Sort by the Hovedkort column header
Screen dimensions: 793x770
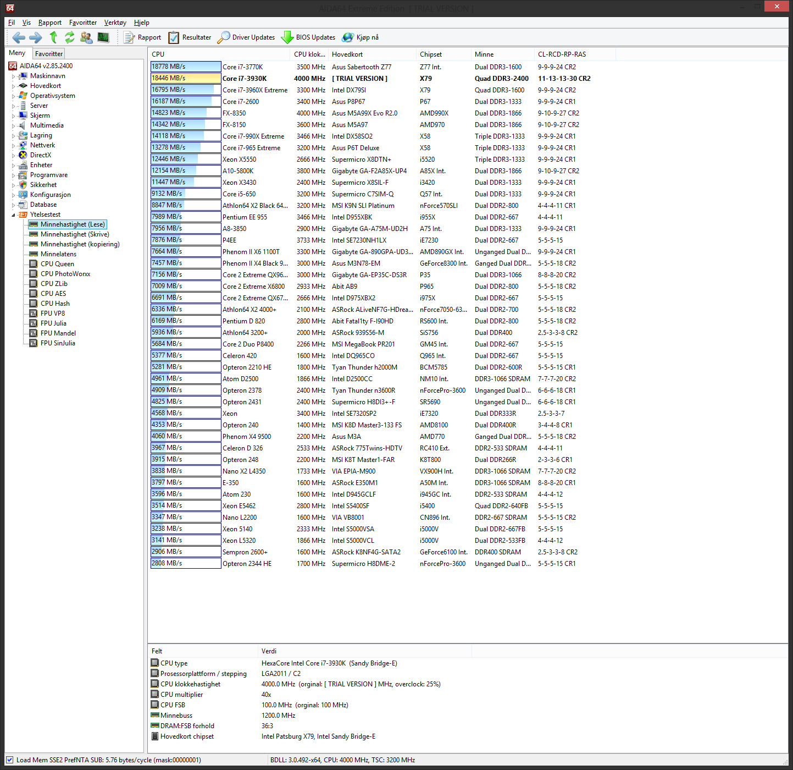373,54
